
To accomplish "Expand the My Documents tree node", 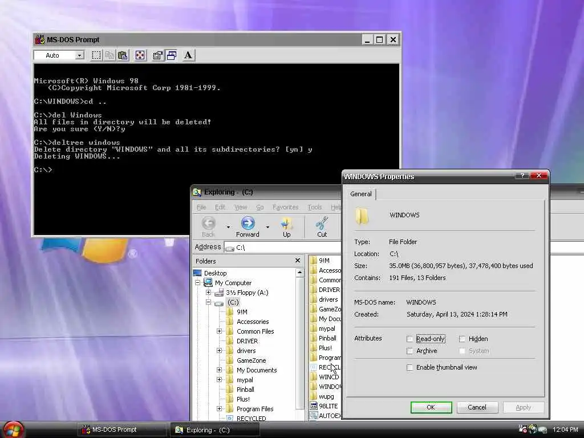I will coord(220,370).
